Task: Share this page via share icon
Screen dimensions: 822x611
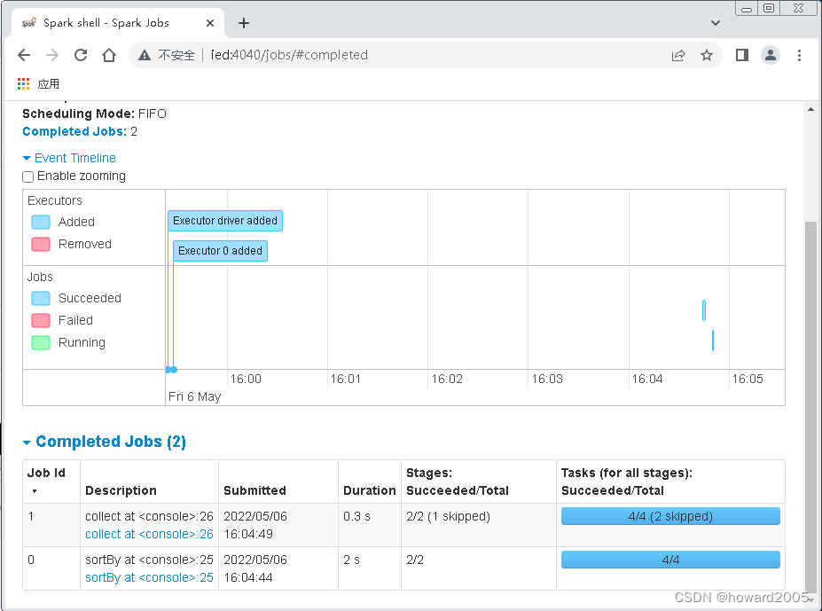Action: coord(678,55)
